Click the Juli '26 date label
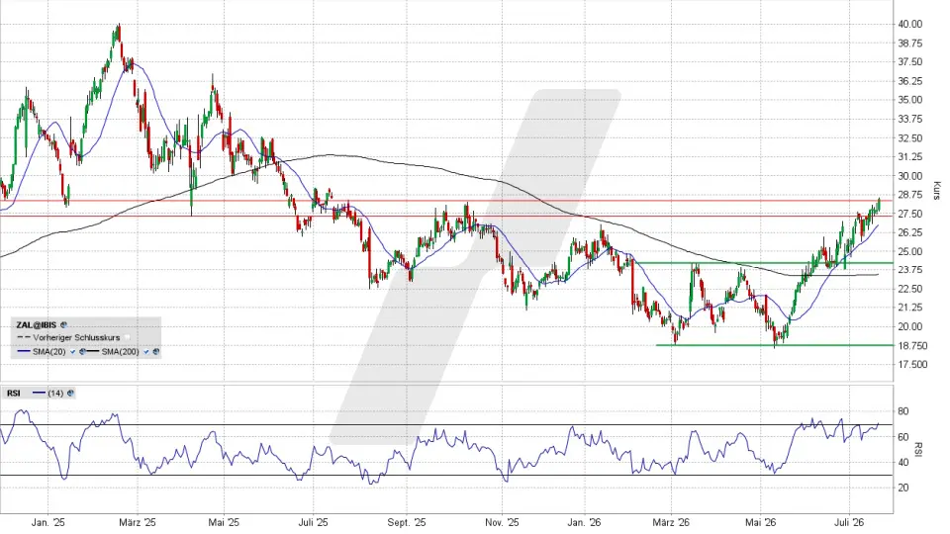Screen dimensions: 950x534 click(x=849, y=522)
